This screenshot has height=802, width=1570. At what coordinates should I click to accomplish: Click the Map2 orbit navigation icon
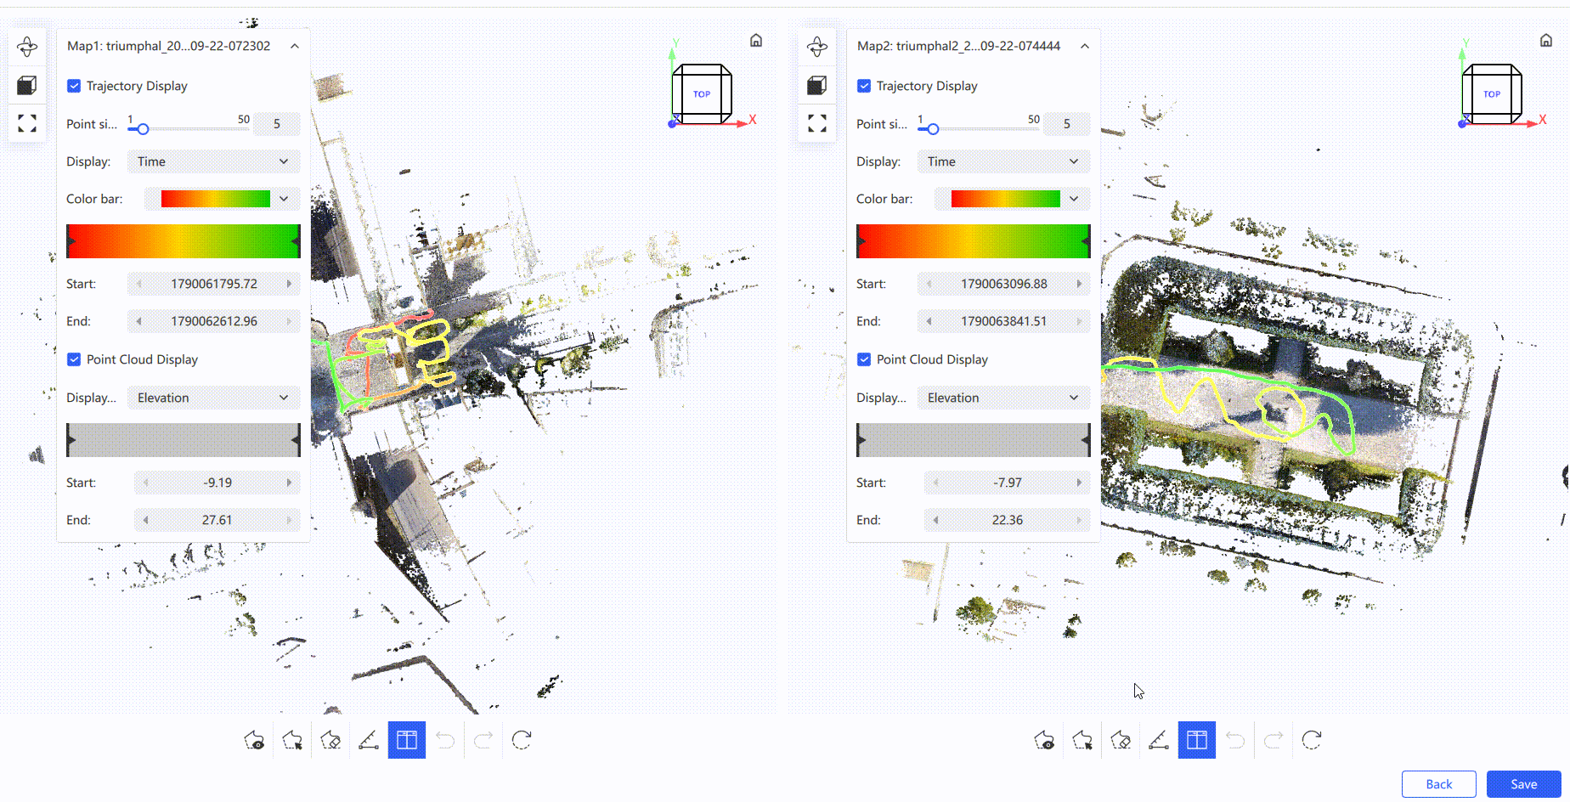coord(817,47)
